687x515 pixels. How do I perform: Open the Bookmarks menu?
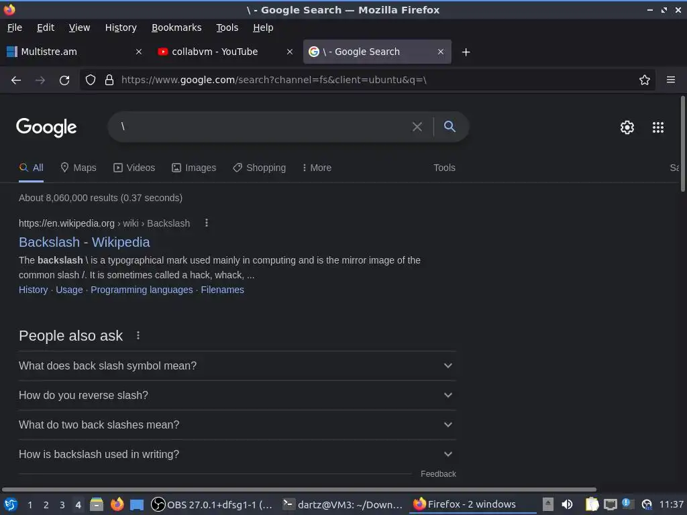[x=176, y=27]
